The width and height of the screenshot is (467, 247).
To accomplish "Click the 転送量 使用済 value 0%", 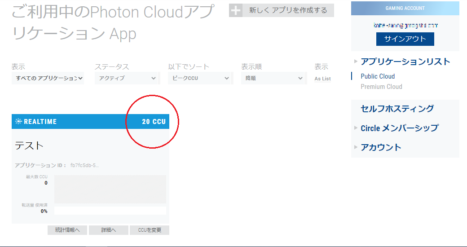I will coord(44,211).
